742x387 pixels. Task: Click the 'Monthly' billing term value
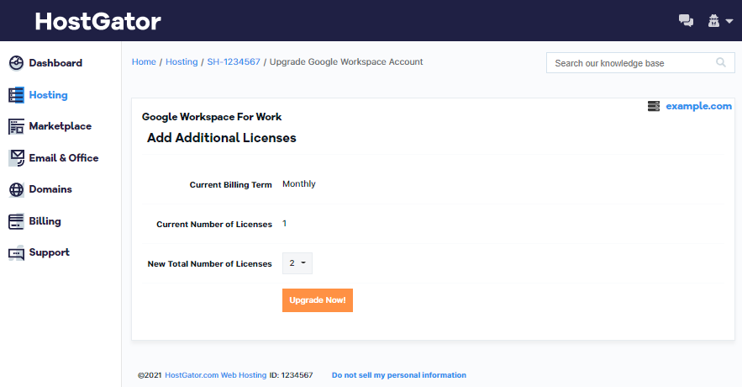299,183
